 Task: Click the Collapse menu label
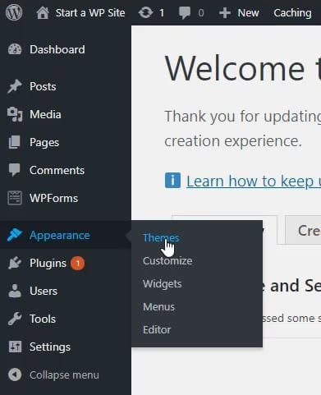point(64,375)
